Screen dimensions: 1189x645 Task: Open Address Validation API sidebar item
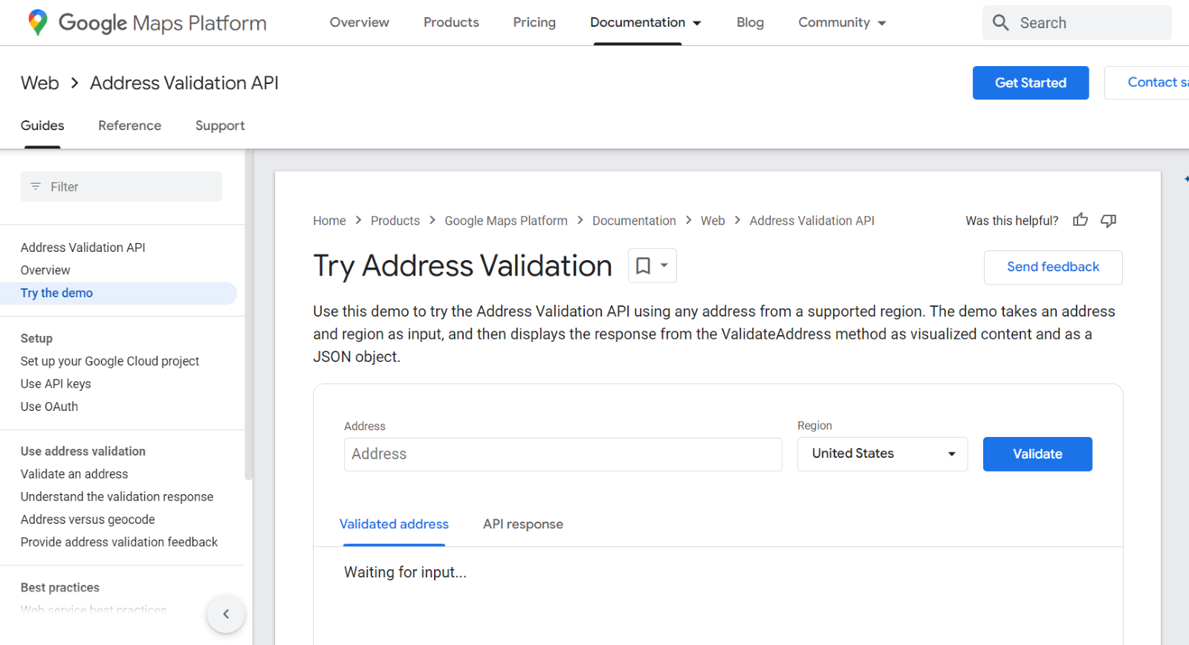click(x=83, y=247)
